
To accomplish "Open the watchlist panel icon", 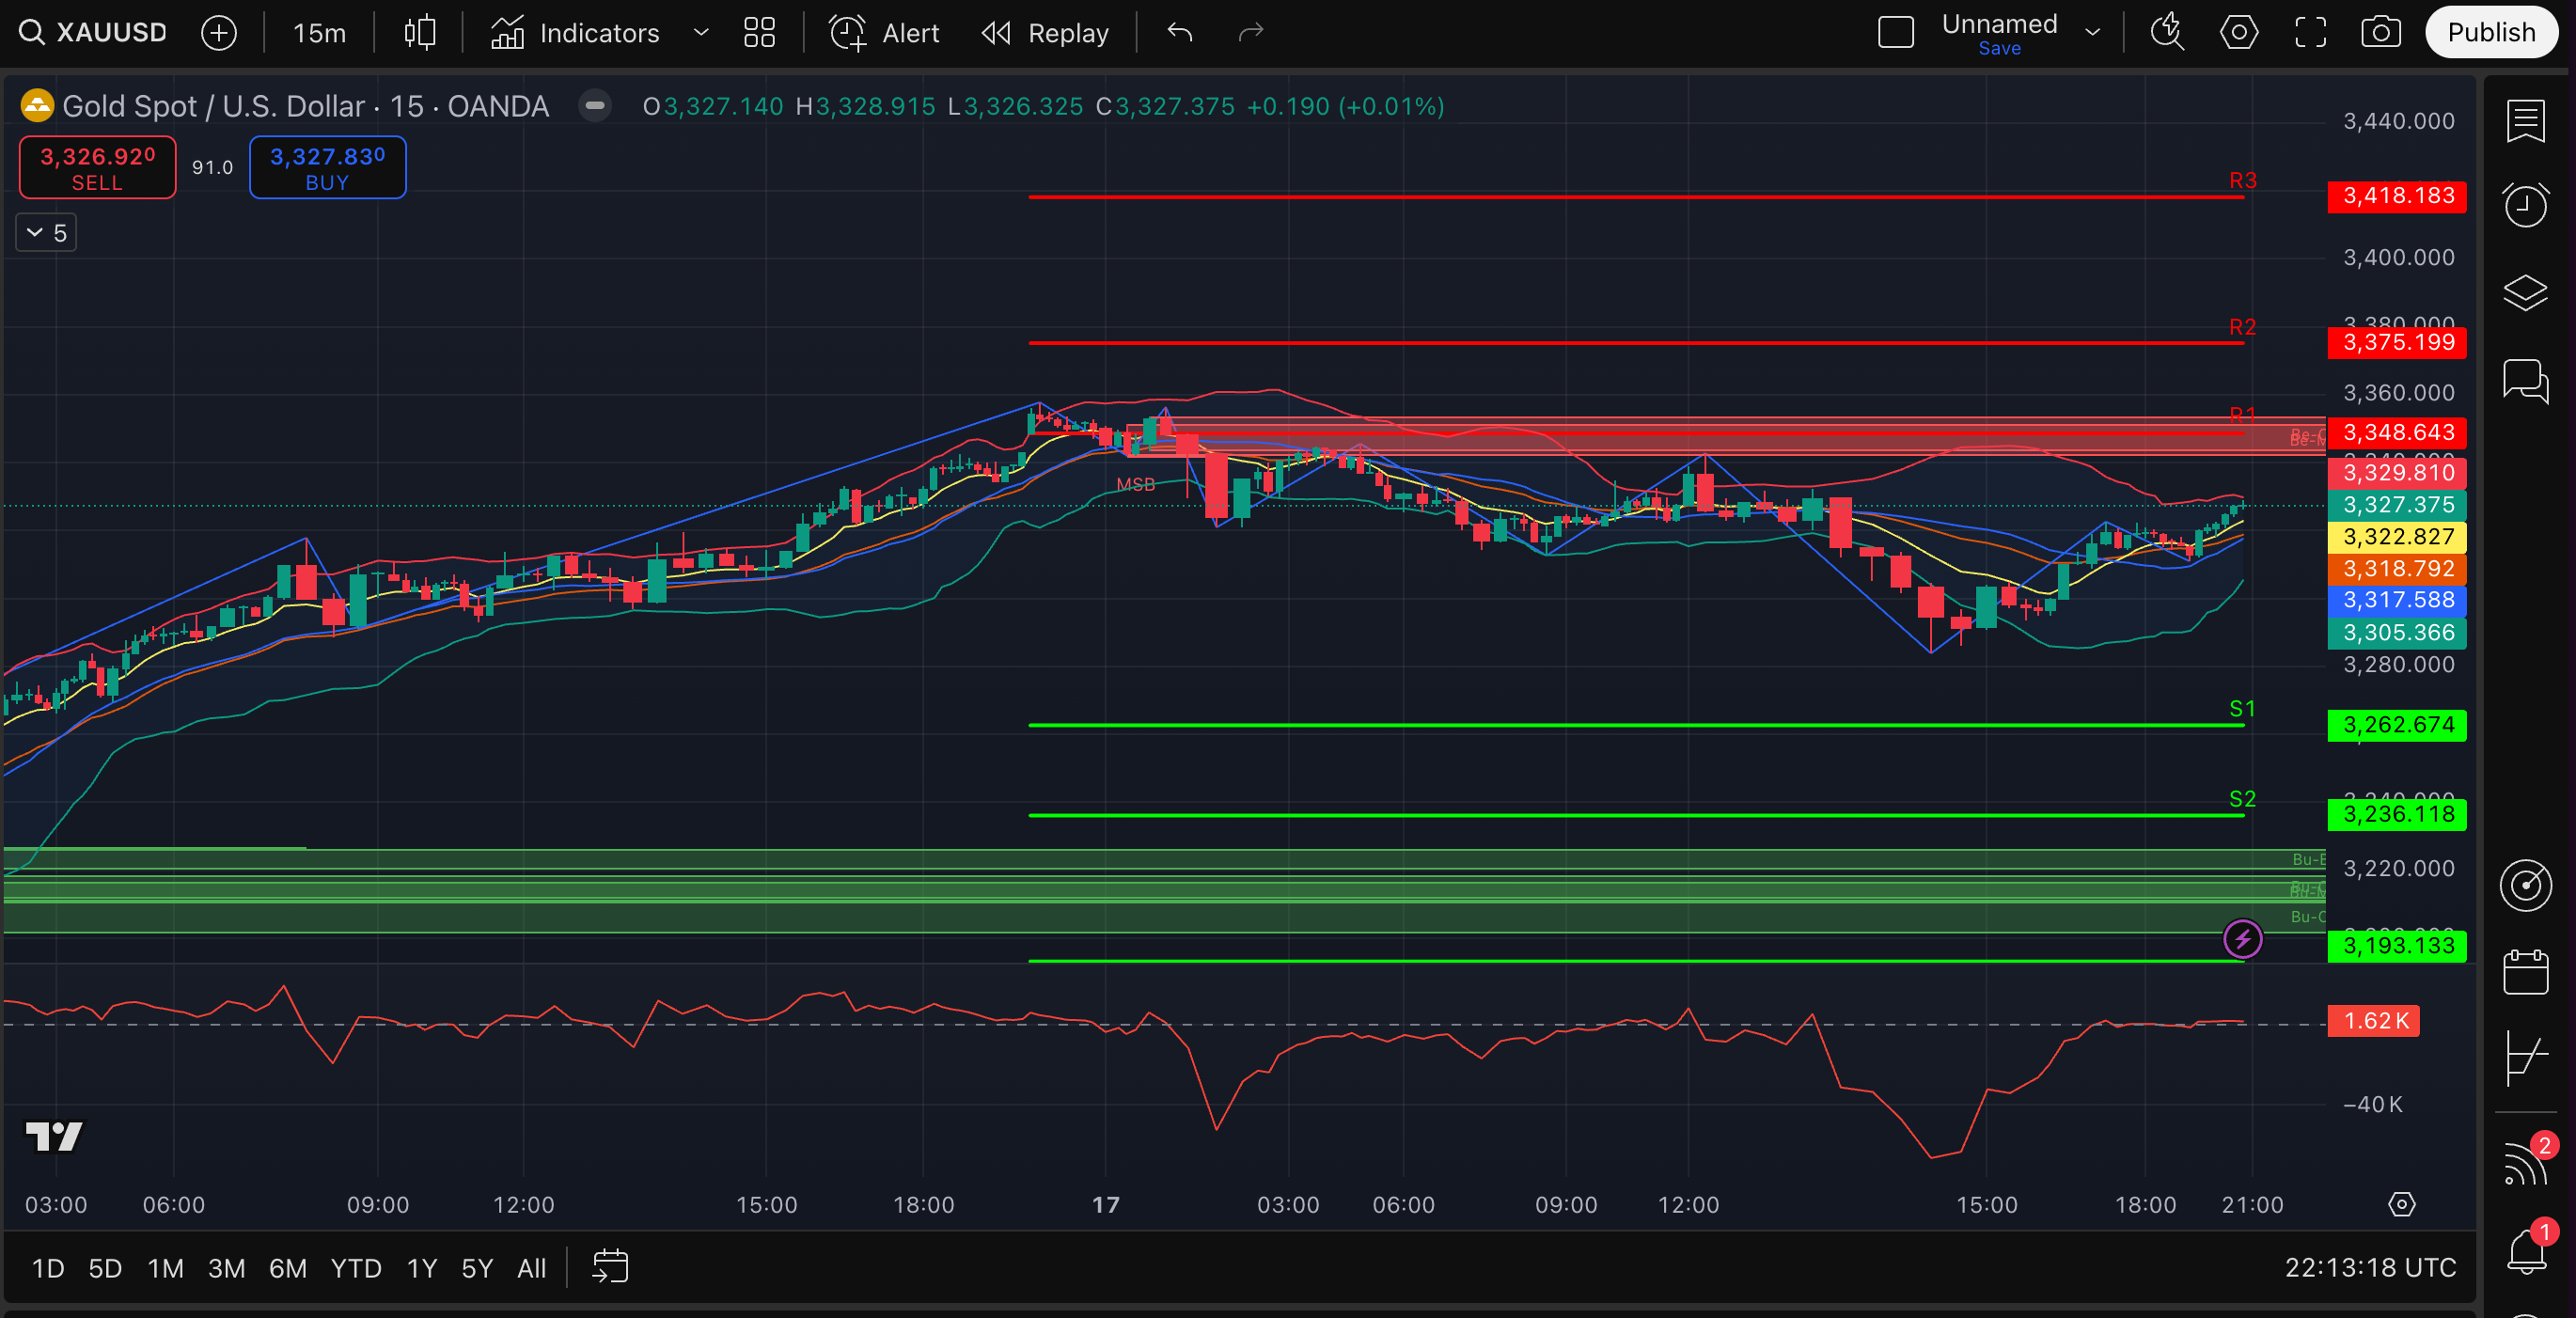I will 2526,122.
